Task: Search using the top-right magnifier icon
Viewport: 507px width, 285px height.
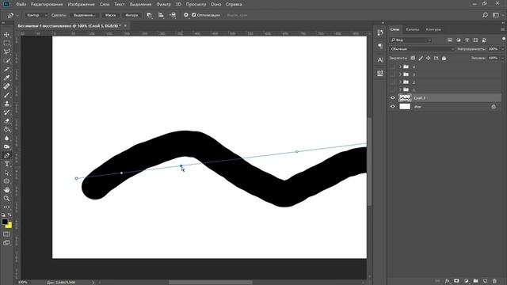Action: 485,15
